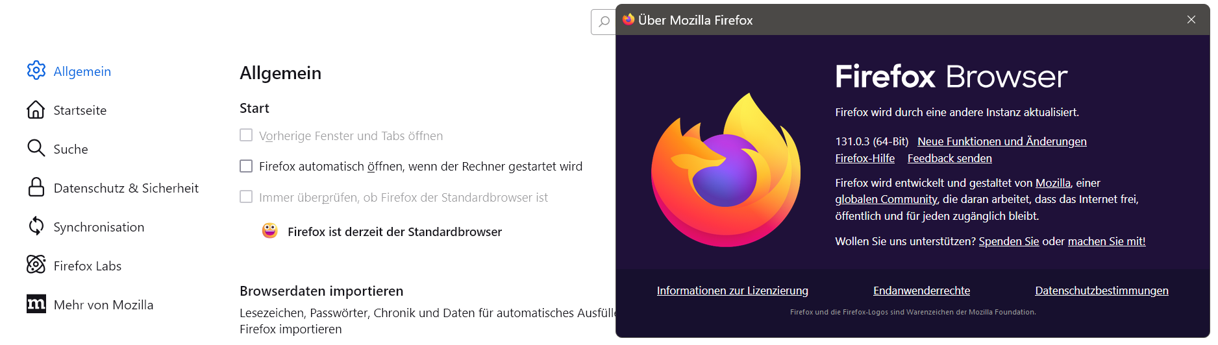Open the Datenschutzbestimmungen link
The image size is (1218, 345).
[x=1102, y=291]
